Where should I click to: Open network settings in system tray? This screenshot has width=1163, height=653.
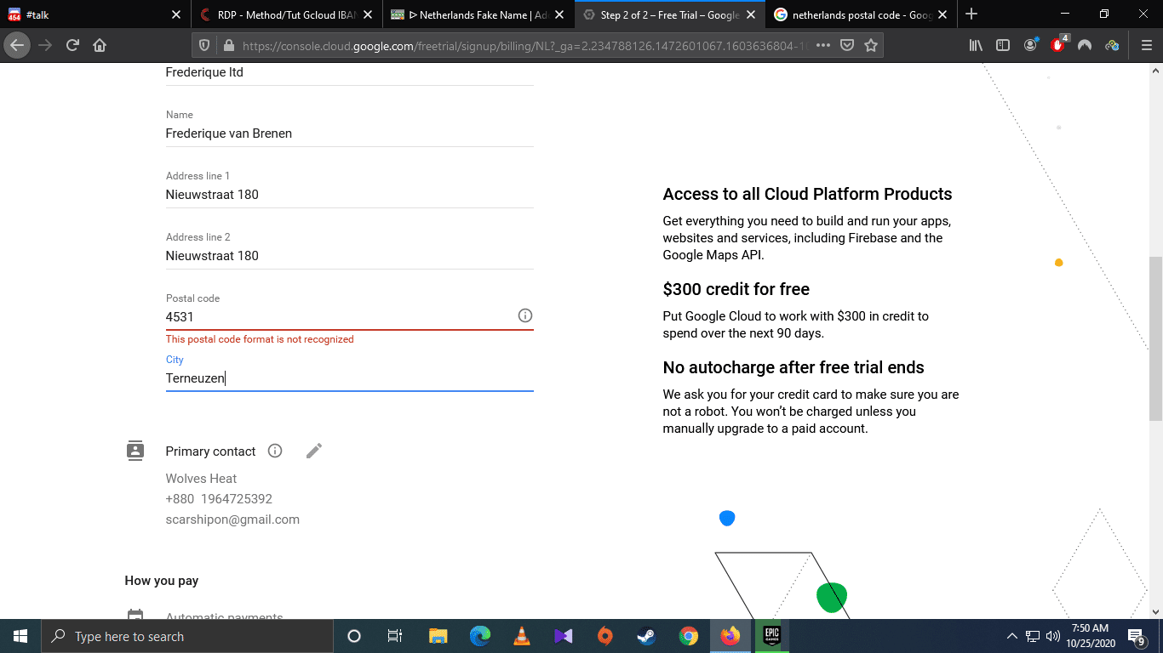coord(1033,636)
